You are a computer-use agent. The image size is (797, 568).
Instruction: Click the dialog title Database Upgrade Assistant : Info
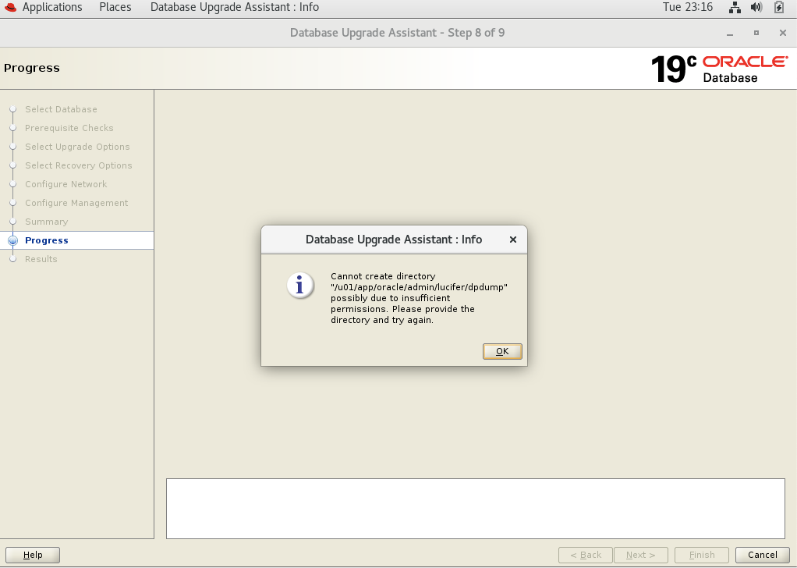coord(393,240)
